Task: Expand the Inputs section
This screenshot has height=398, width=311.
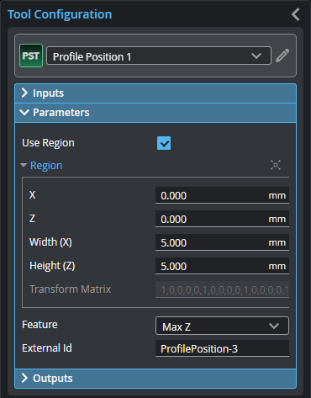Action: coord(155,93)
